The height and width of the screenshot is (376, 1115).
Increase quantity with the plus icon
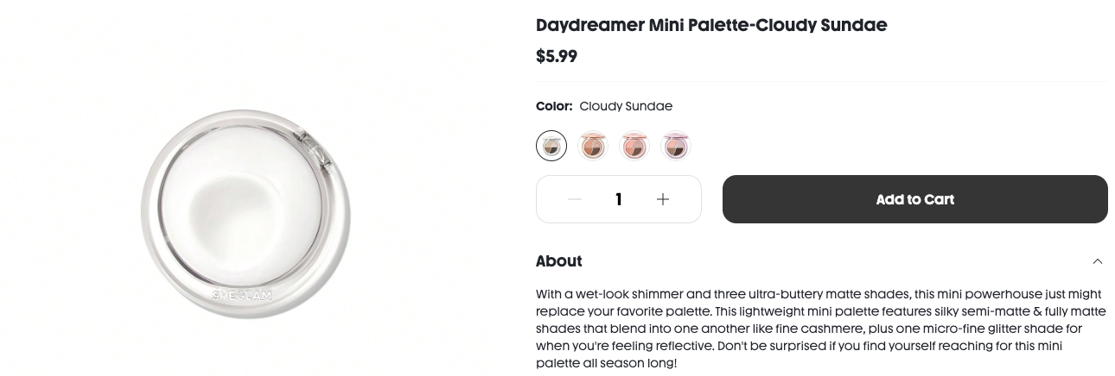[x=663, y=199]
